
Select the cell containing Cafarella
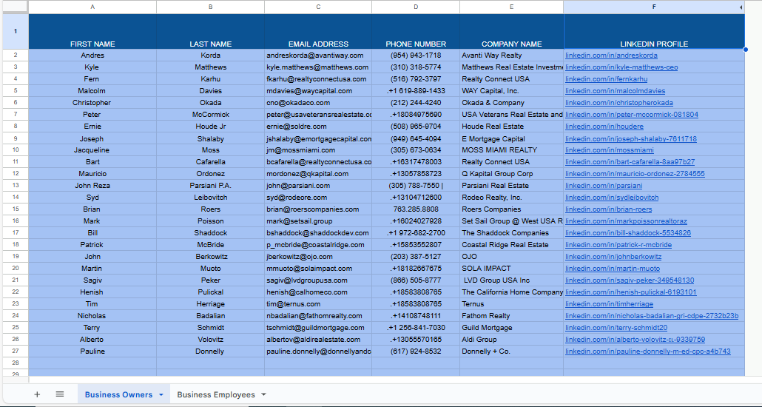210,162
